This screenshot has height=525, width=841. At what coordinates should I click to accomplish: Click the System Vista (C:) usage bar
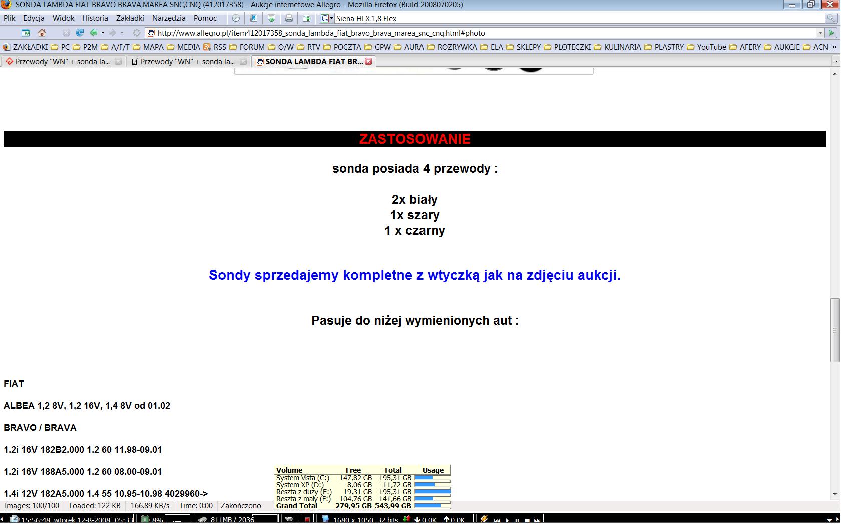point(432,478)
